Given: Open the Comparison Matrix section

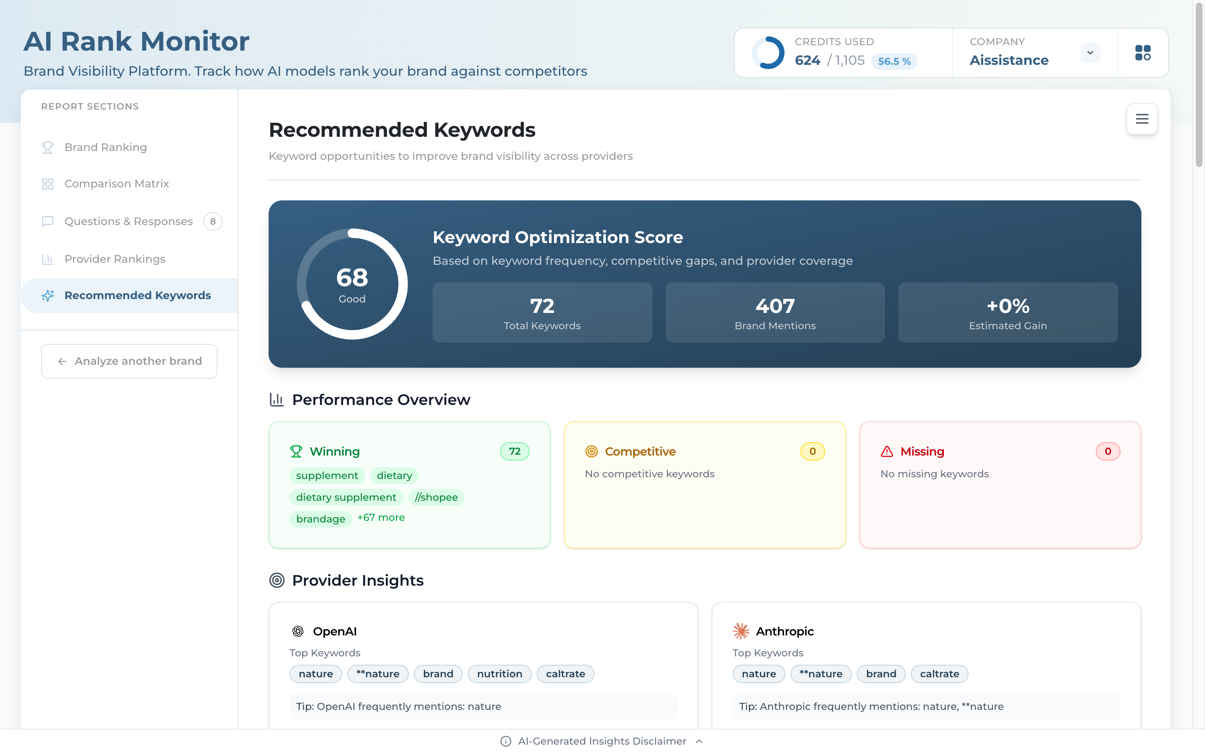Looking at the screenshot, I should (x=129, y=184).
